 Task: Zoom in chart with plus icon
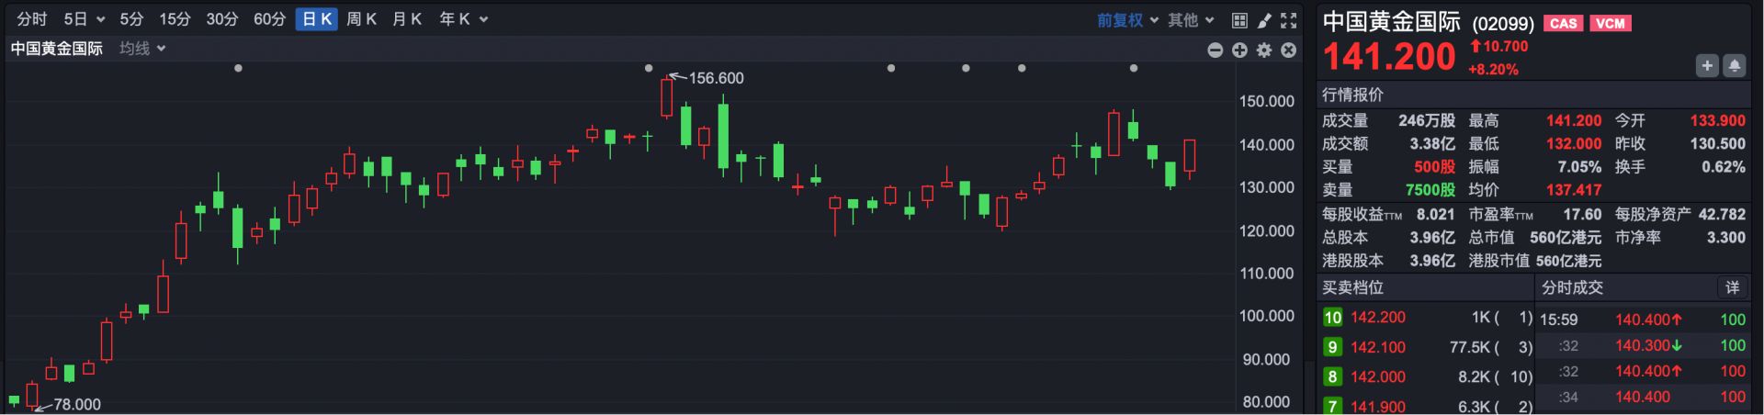click(x=1239, y=50)
